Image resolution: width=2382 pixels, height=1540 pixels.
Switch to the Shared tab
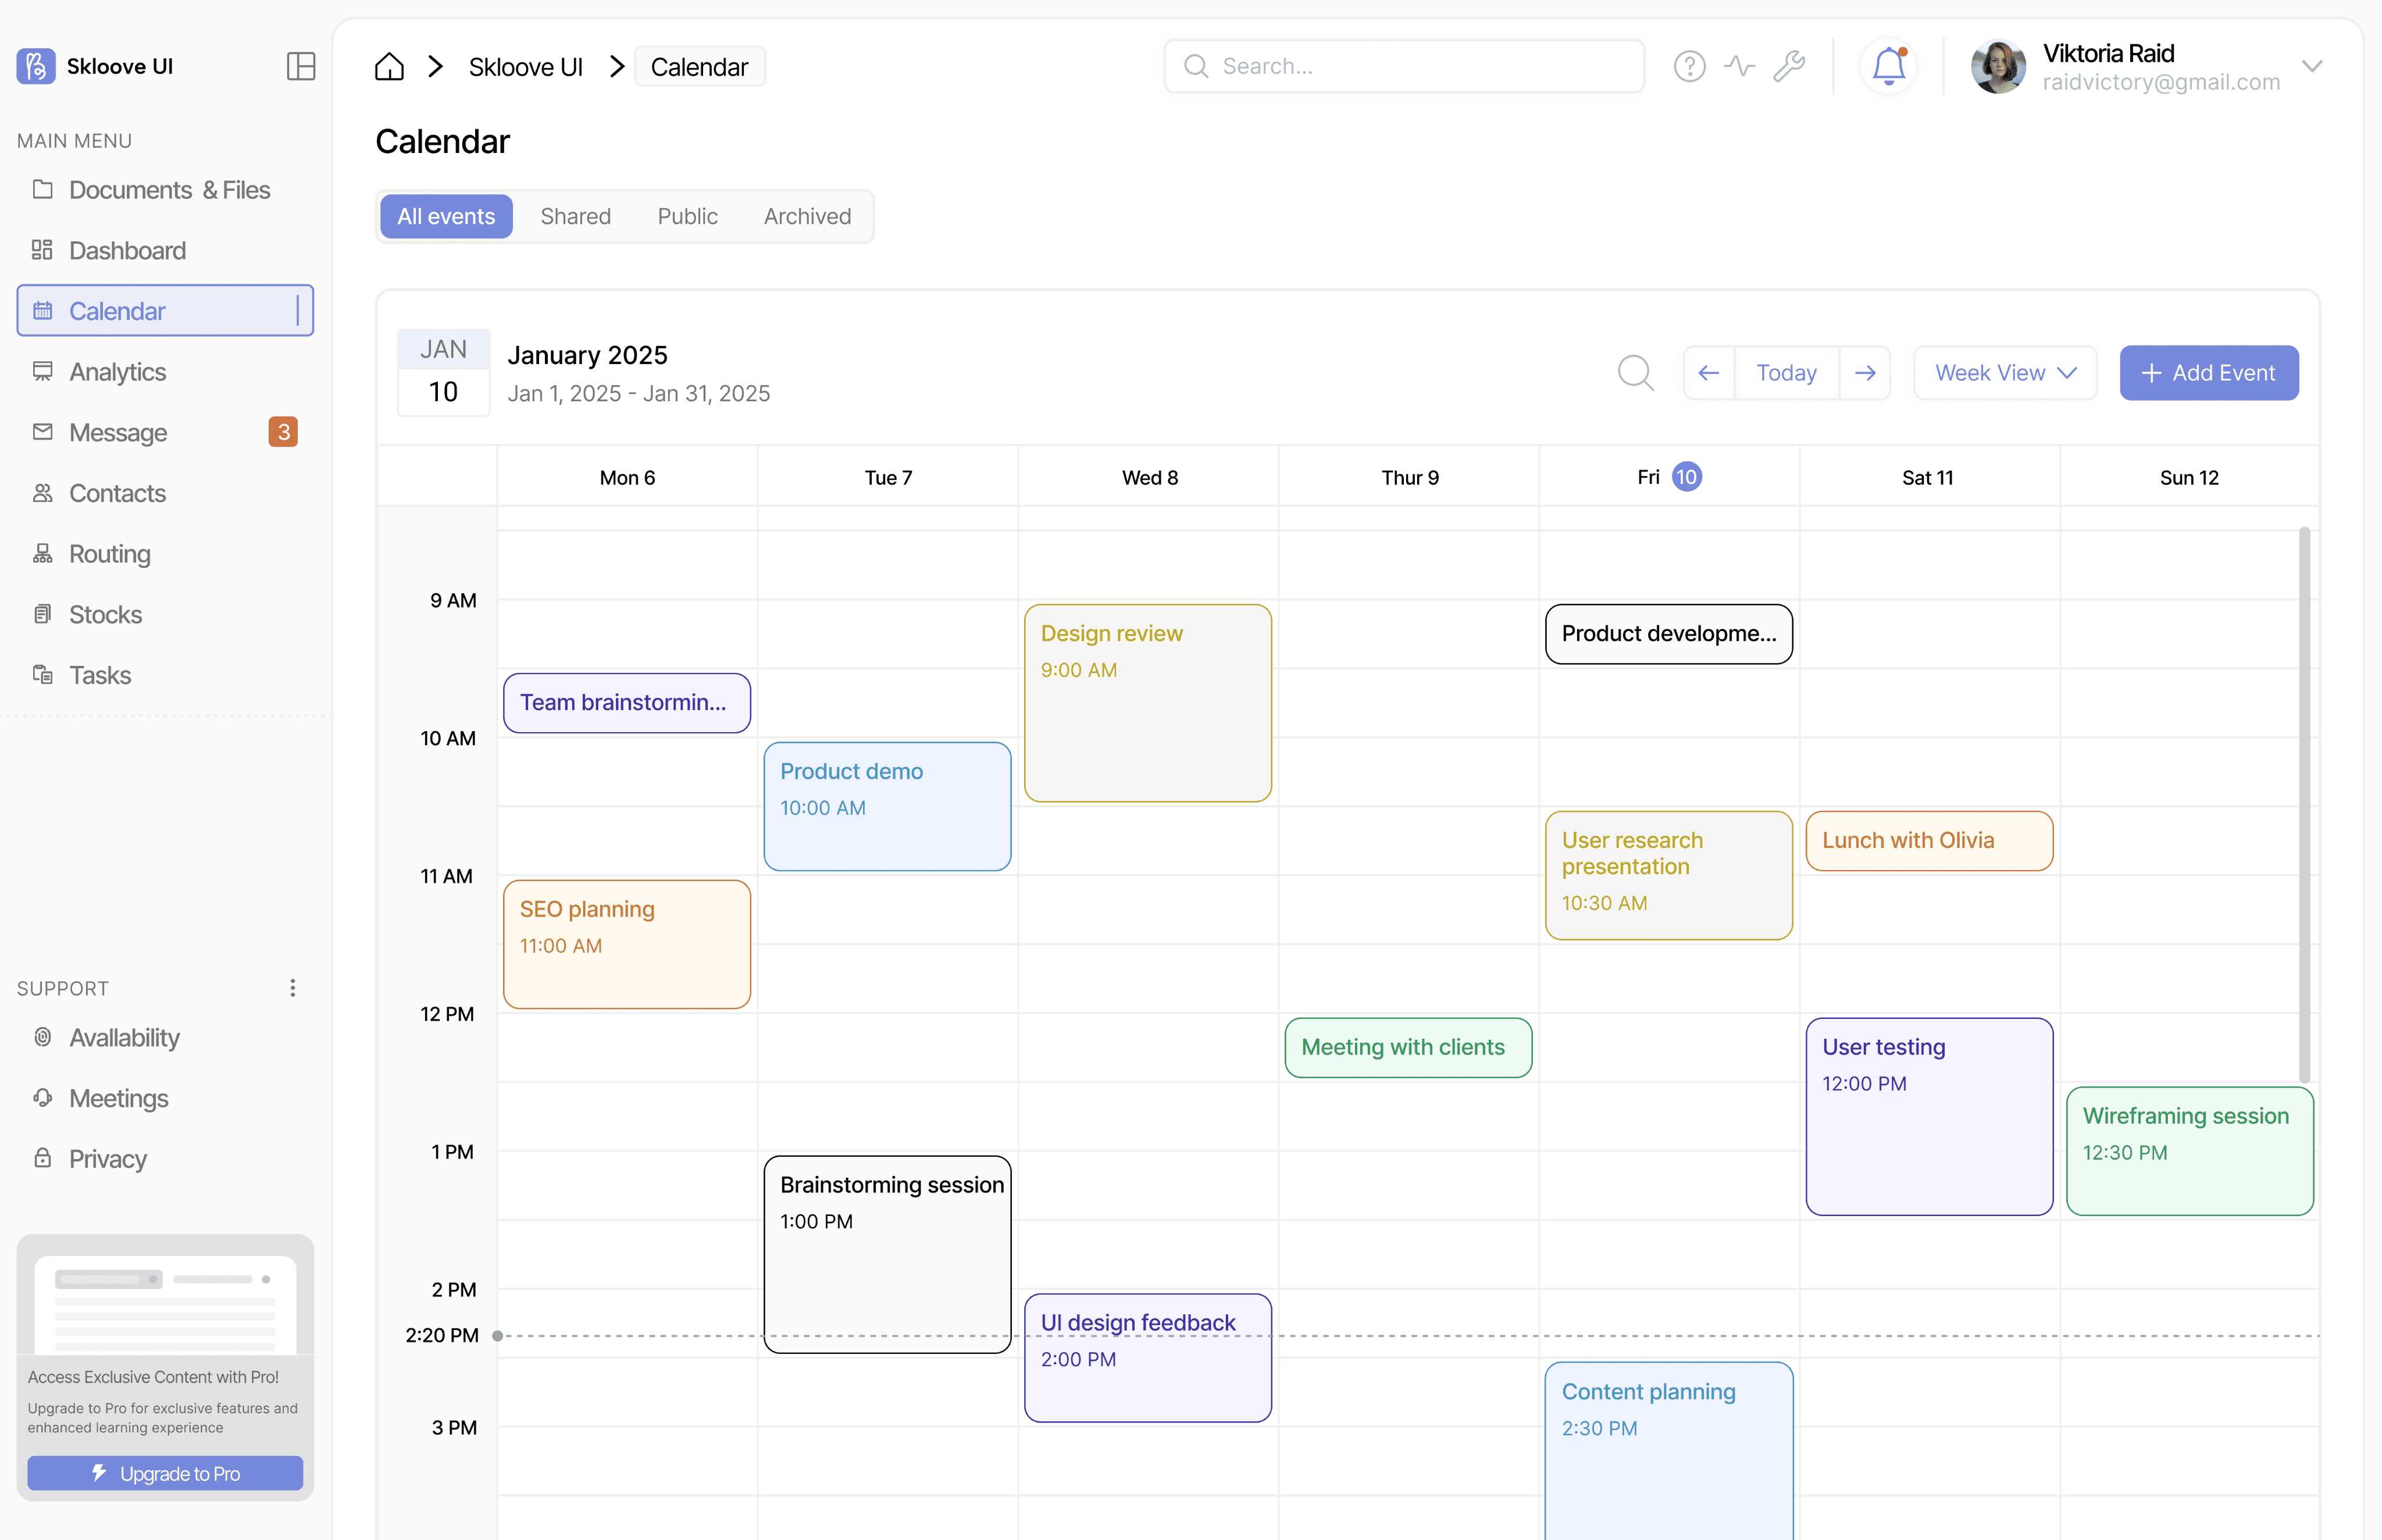[575, 216]
